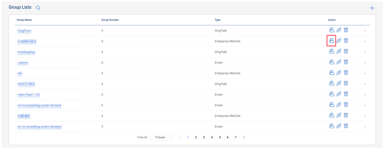Click the Group Number column header

point(110,20)
